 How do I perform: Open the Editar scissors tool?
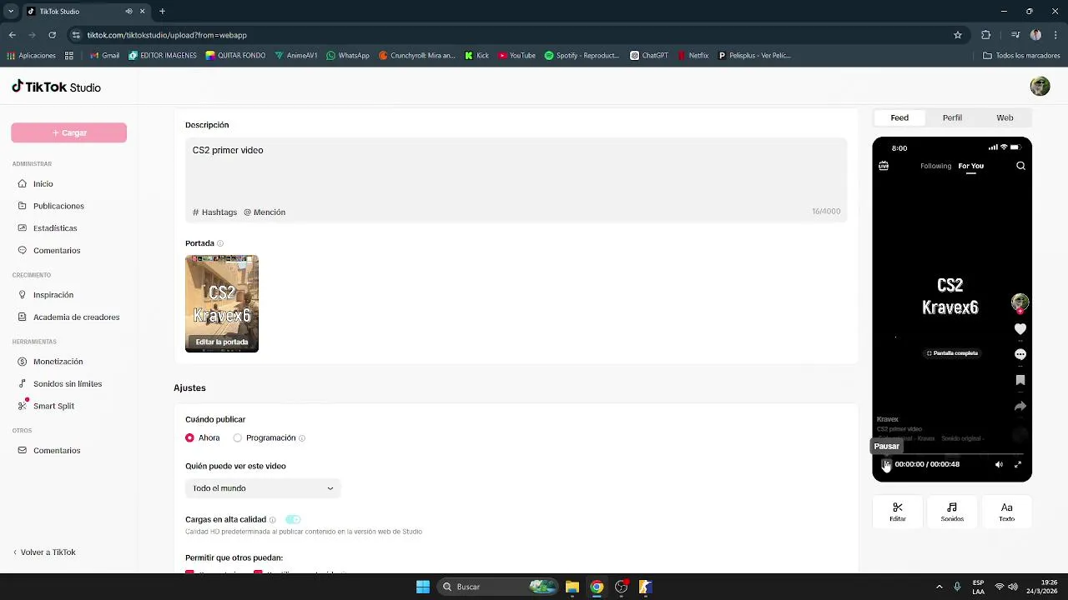click(898, 512)
